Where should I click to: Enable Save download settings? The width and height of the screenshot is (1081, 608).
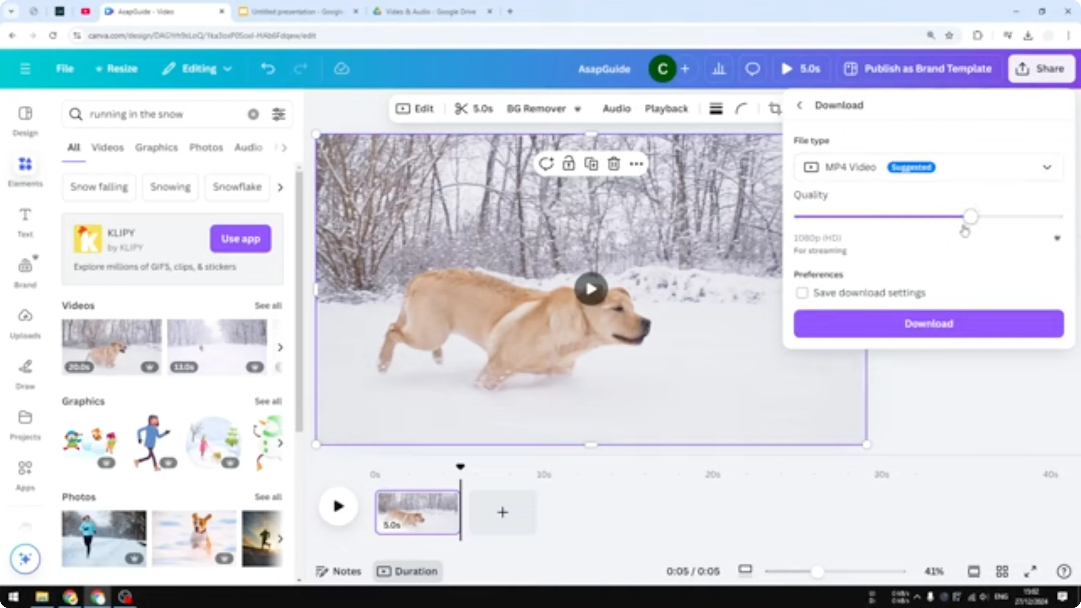(x=802, y=293)
